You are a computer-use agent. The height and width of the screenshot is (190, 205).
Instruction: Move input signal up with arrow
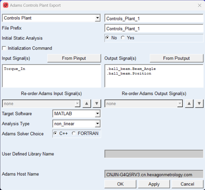(x=87, y=104)
